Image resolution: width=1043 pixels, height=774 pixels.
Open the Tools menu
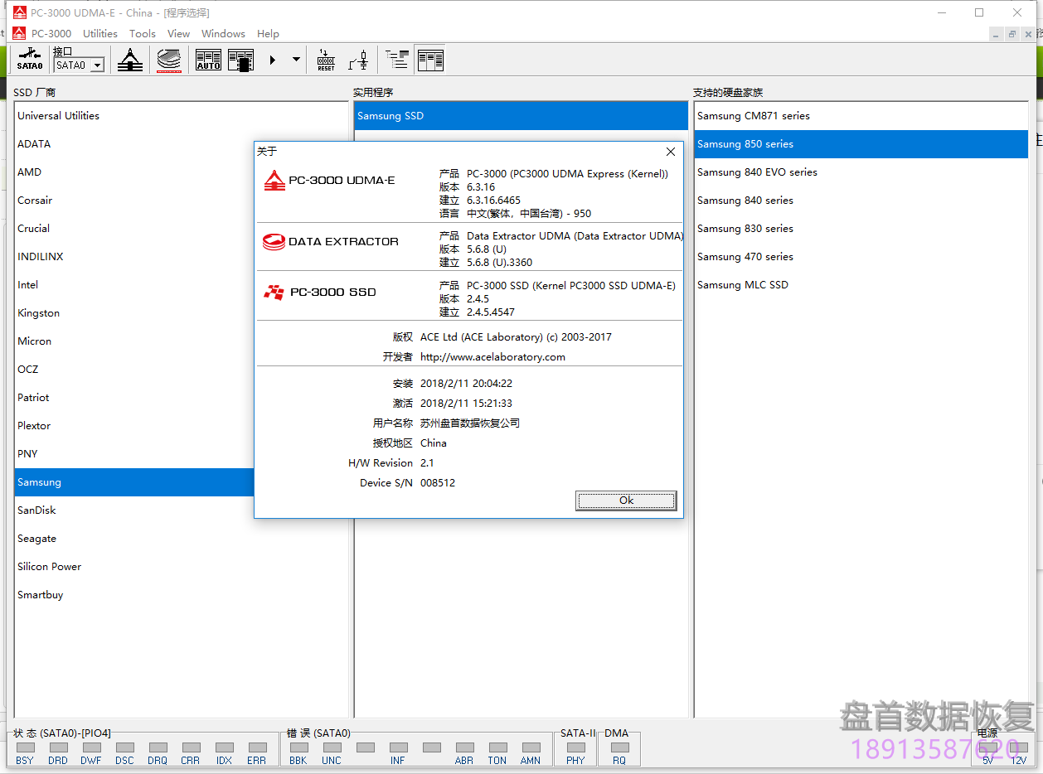tap(143, 34)
